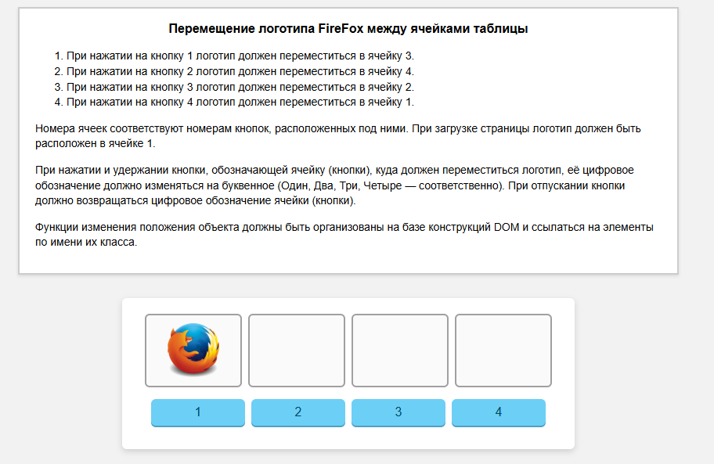The height and width of the screenshot is (464, 714).
Task: Click the line starting 'Номера ячеек соответствуют'
Action: 343,128
